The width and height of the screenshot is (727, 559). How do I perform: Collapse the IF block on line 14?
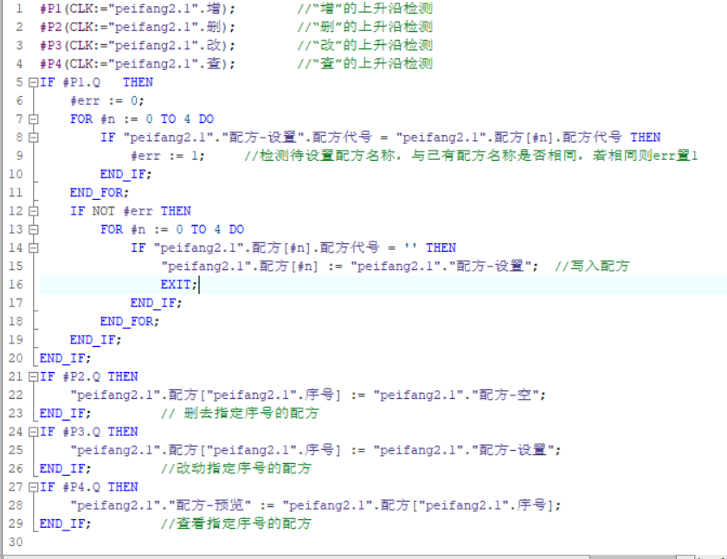point(33,248)
